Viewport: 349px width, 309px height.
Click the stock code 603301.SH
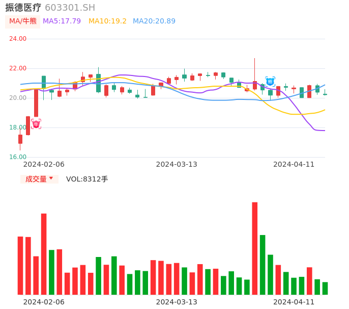tap(70, 8)
